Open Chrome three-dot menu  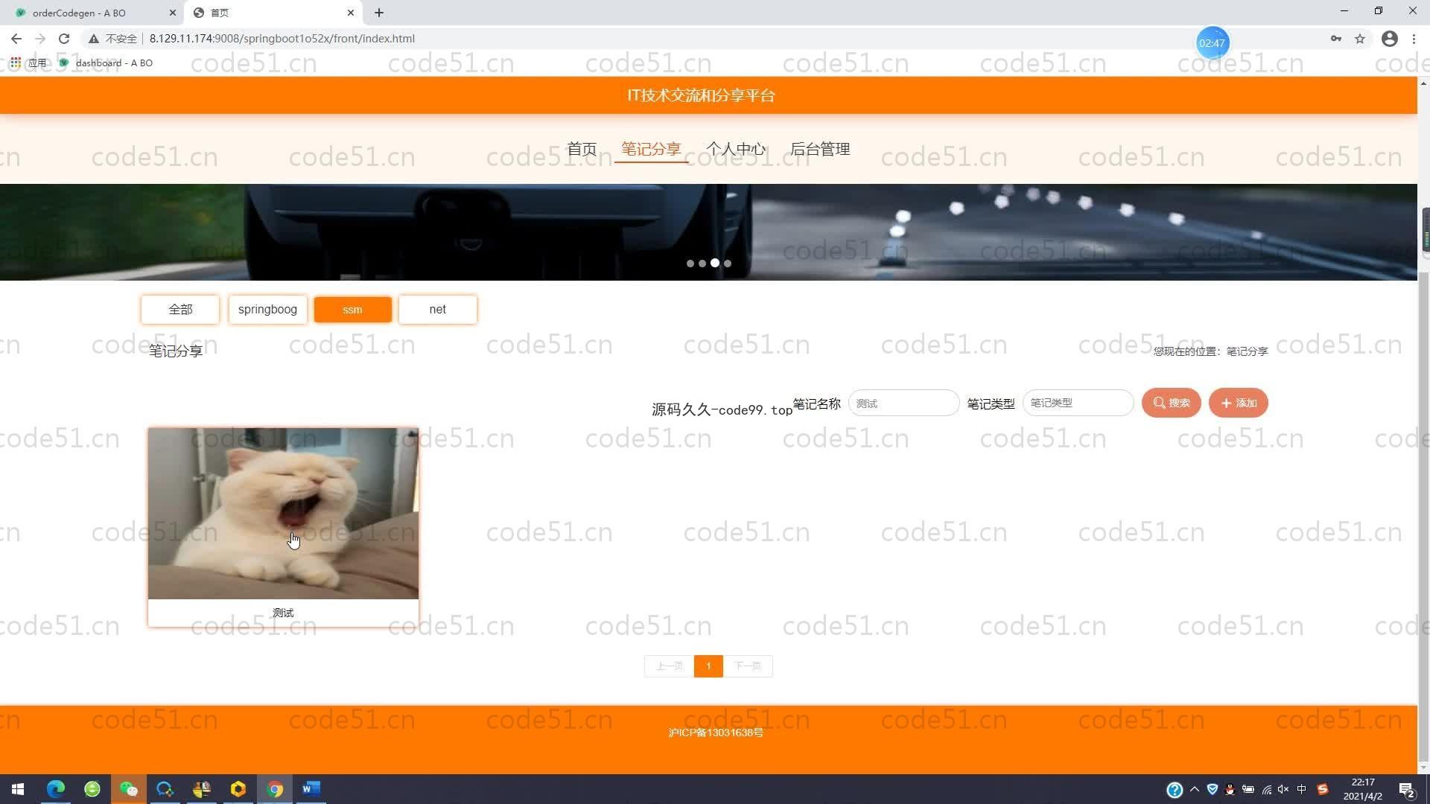[1414, 39]
